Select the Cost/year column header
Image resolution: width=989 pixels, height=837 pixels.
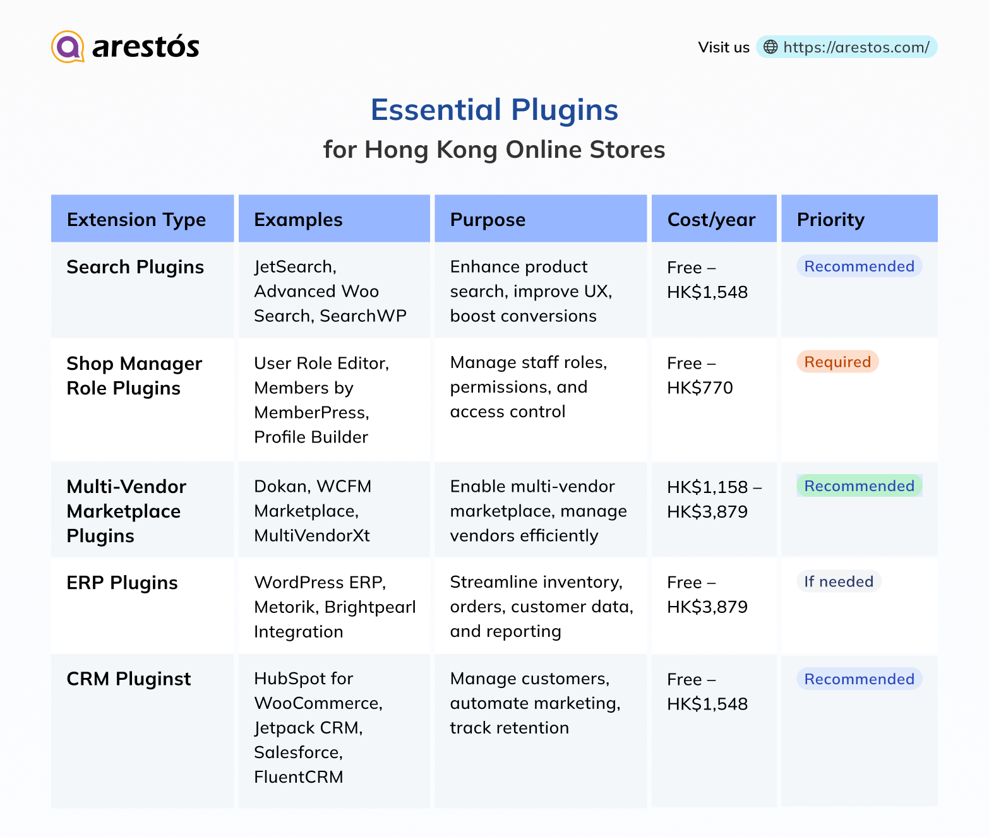pos(712,219)
